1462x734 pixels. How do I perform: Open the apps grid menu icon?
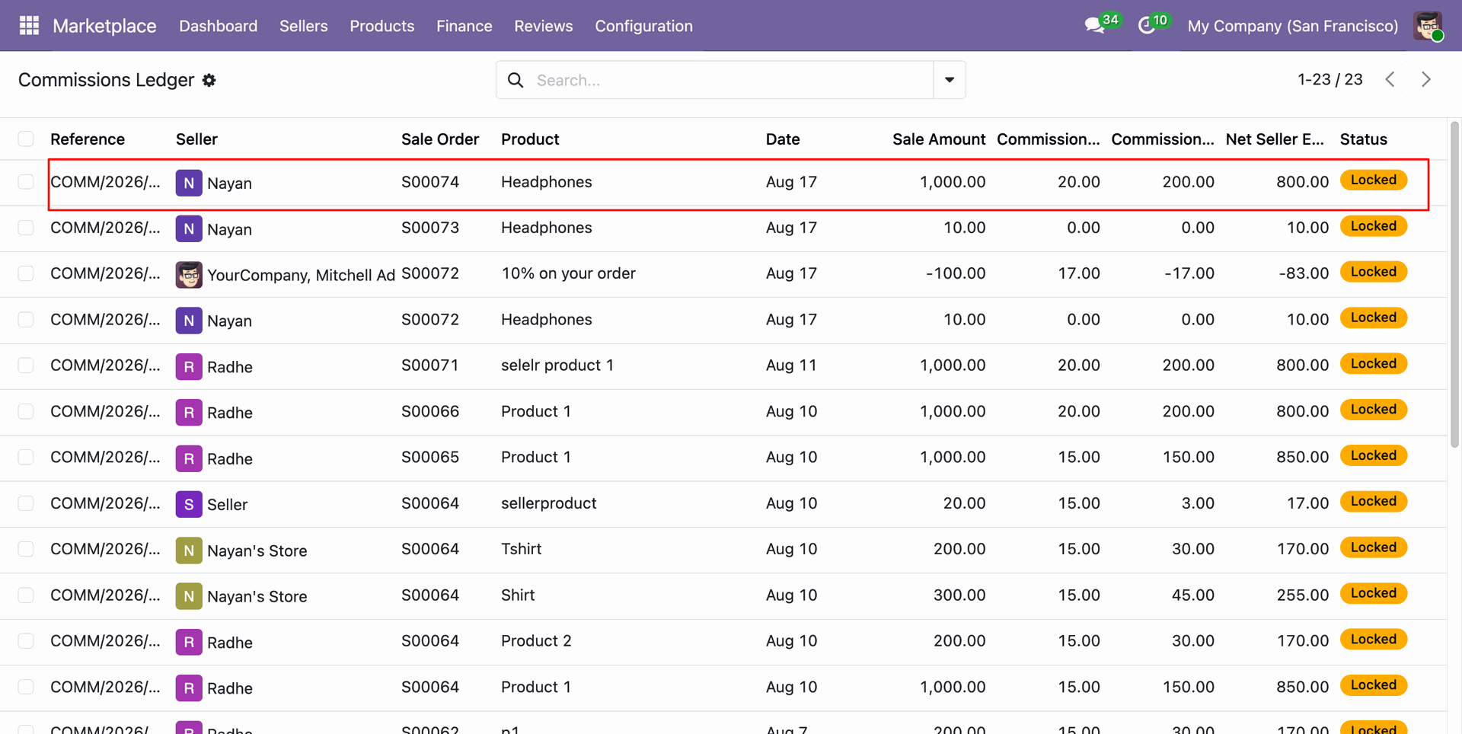point(29,26)
